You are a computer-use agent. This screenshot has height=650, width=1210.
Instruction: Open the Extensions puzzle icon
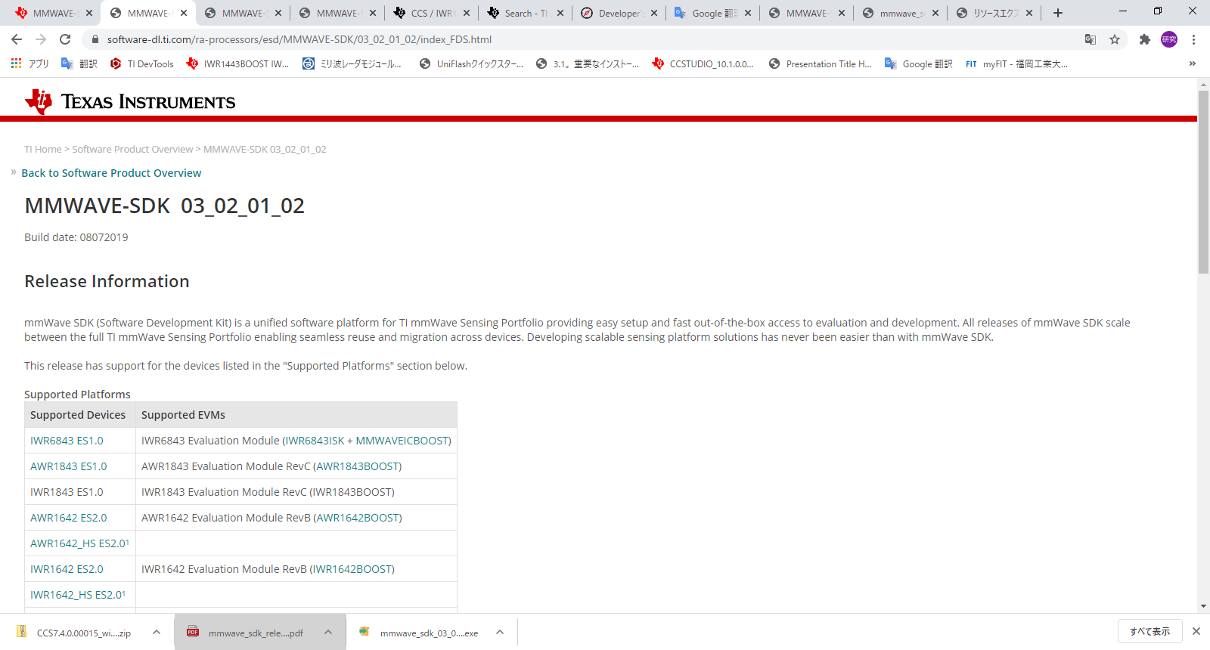[x=1145, y=39]
